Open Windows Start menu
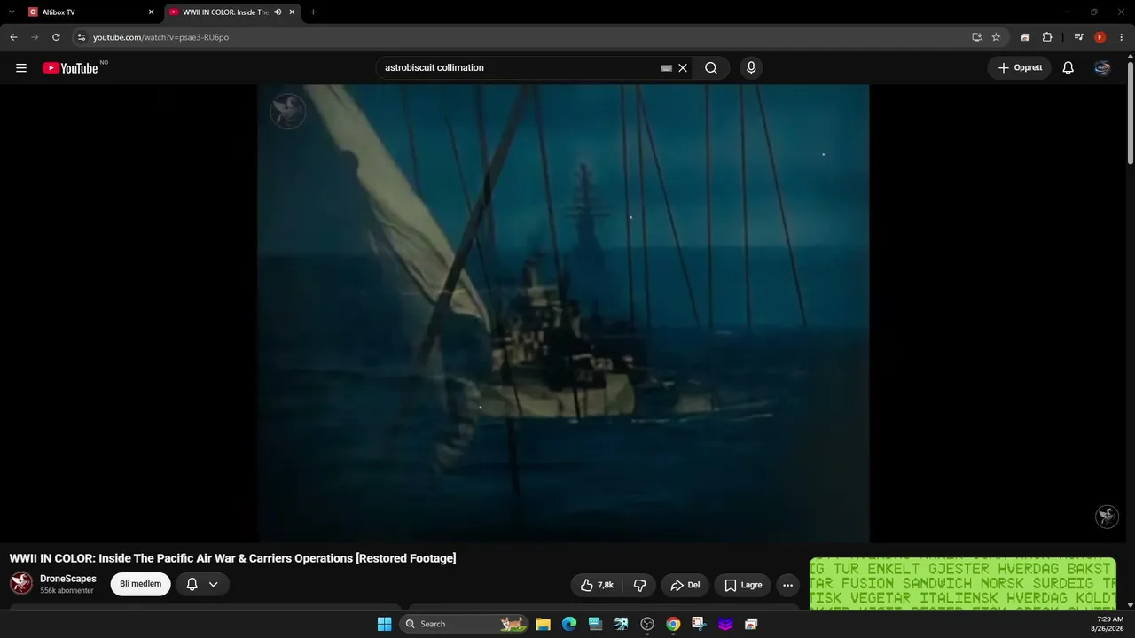 [x=384, y=624]
